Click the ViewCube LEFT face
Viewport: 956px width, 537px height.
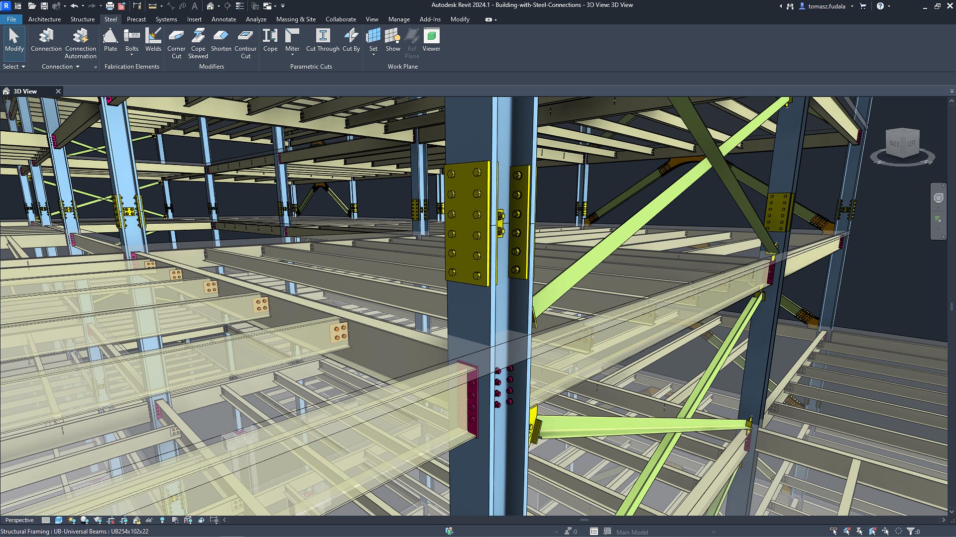pyautogui.click(x=911, y=144)
